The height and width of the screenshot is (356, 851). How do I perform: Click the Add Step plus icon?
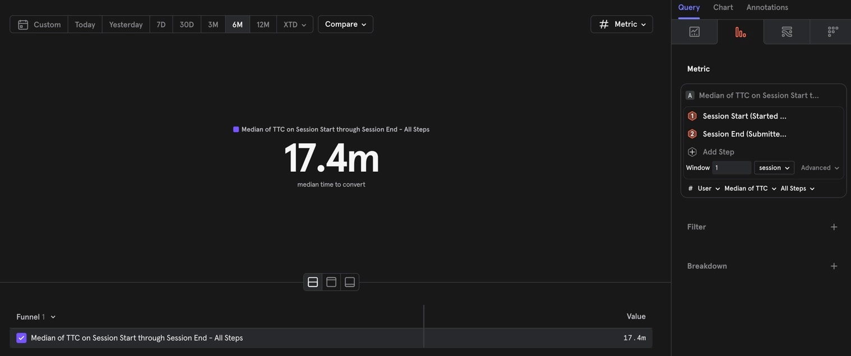point(692,152)
